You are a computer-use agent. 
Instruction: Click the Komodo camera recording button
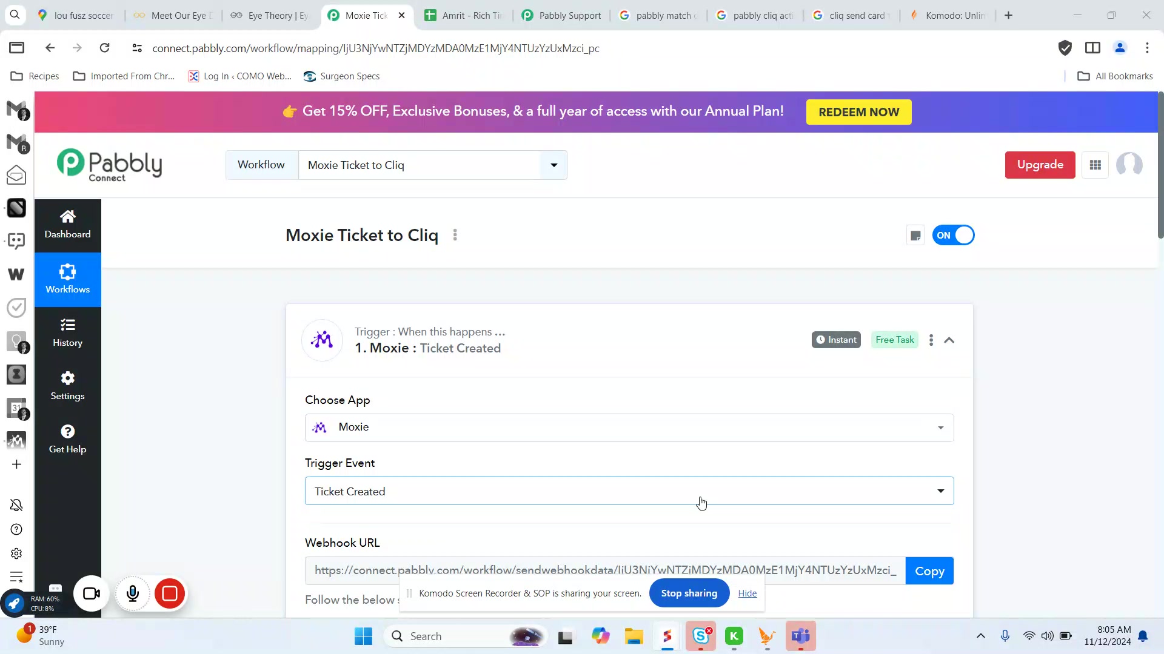pyautogui.click(x=92, y=593)
